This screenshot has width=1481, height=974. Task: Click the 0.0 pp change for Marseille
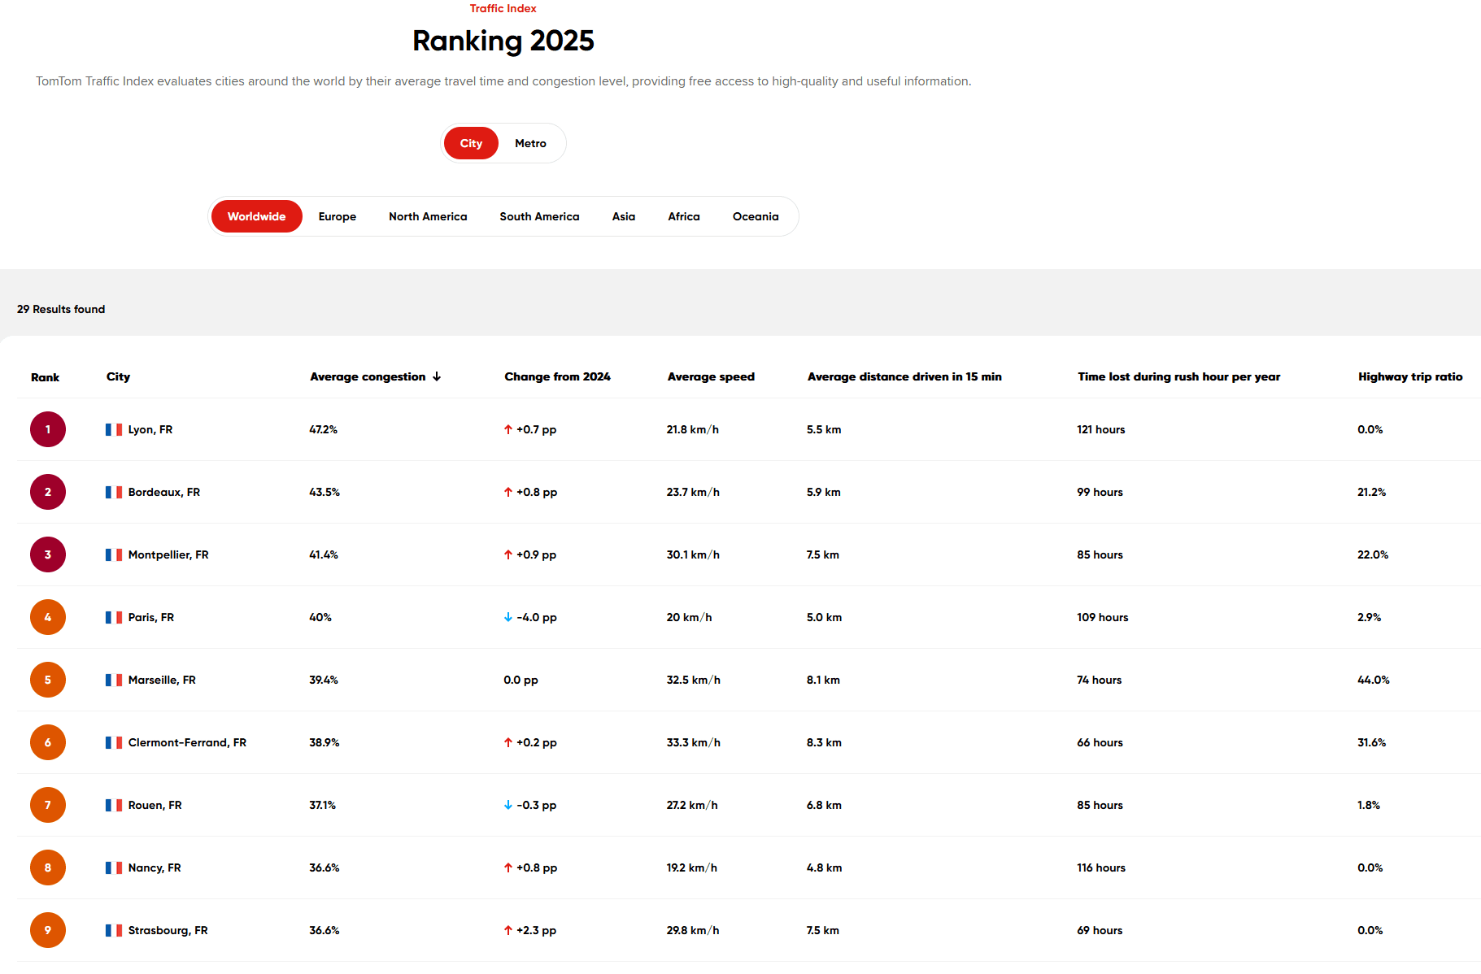521,680
